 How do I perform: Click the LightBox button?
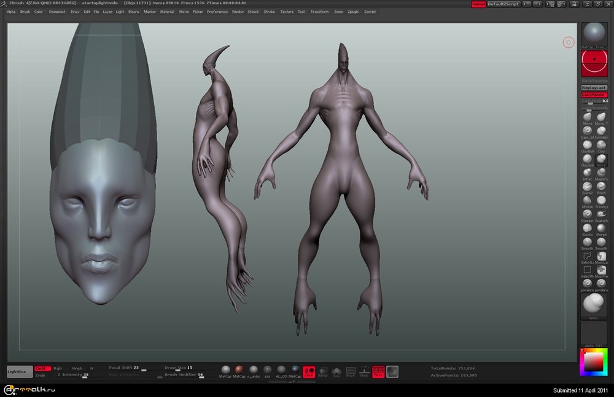click(19, 371)
